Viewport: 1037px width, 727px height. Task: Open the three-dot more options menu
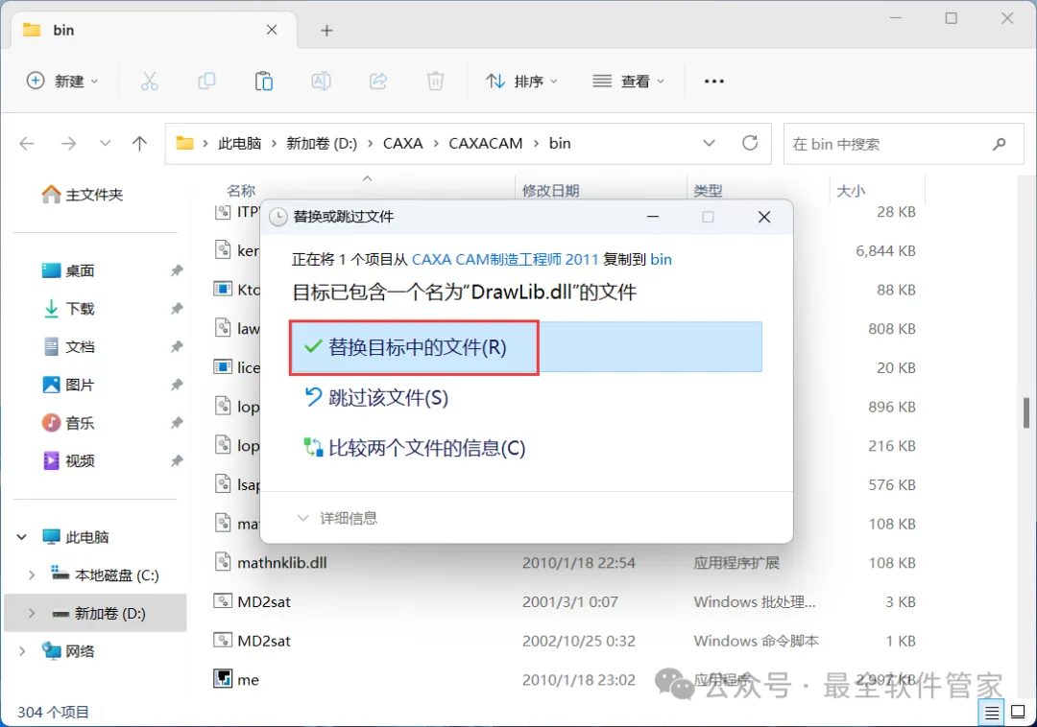tap(714, 82)
